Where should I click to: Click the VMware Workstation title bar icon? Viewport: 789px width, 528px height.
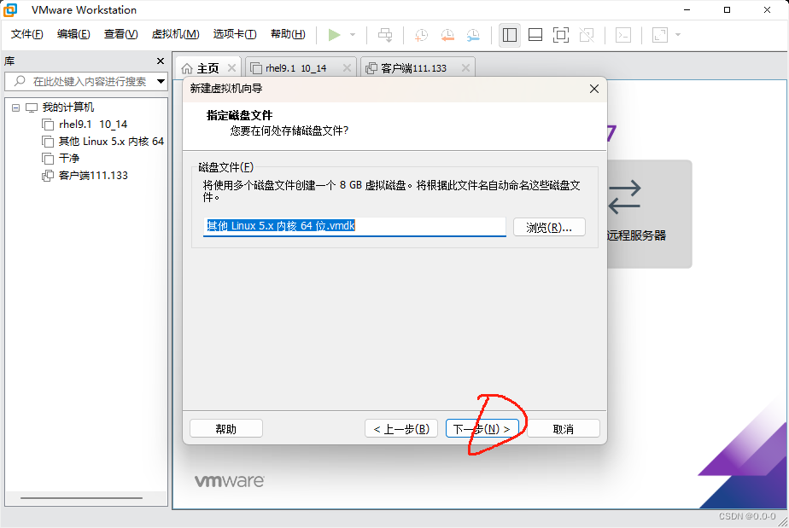point(10,9)
